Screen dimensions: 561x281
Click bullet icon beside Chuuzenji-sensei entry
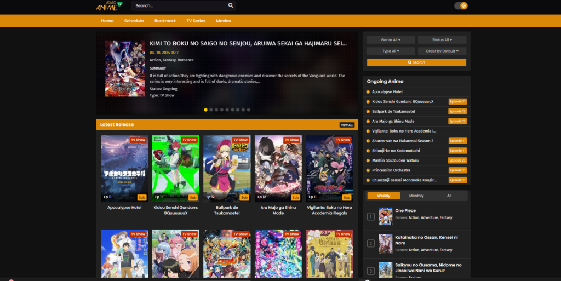(368, 180)
